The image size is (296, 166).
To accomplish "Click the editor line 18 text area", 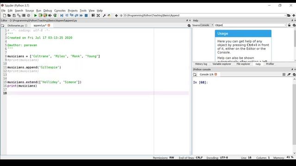I will [x=98, y=93].
